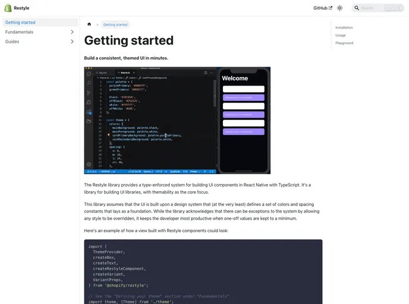409x304 pixels.
Task: Jump to Usage in table of contents
Action: [341, 35]
